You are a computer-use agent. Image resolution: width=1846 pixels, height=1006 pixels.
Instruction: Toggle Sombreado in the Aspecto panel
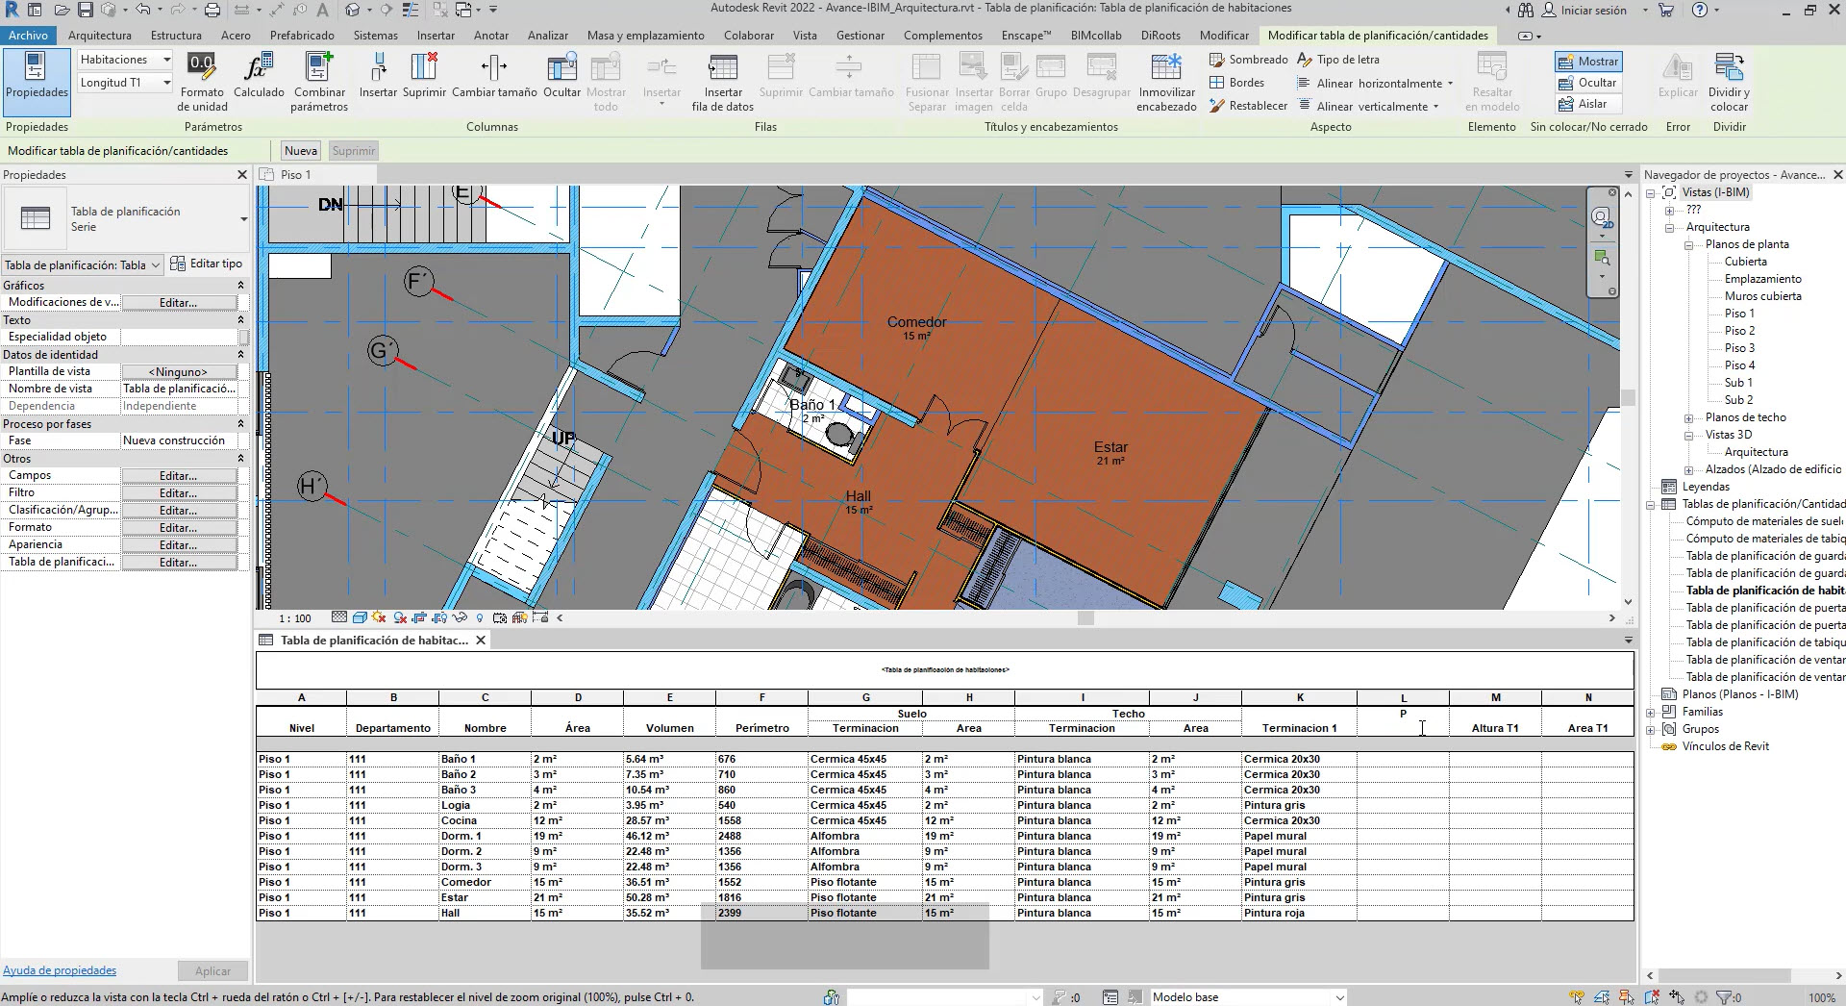point(1249,59)
